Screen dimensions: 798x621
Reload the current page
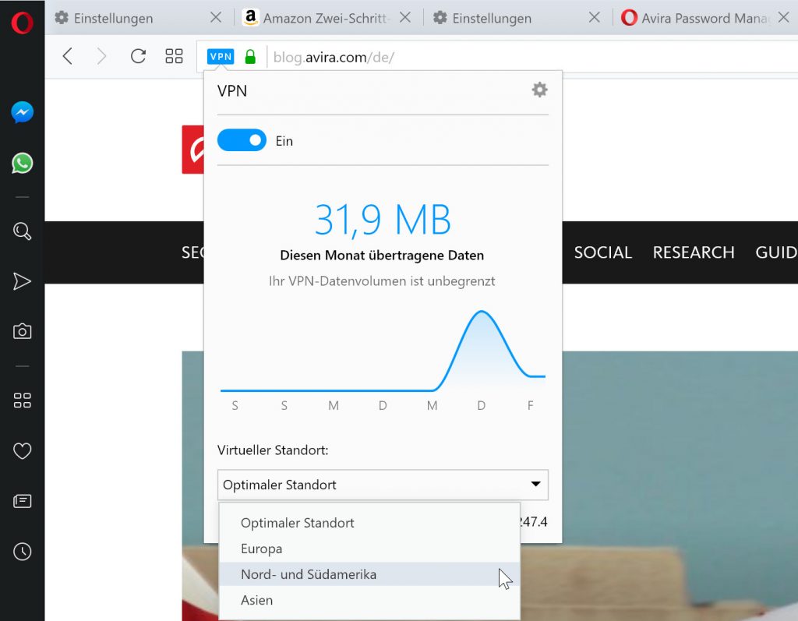click(138, 56)
